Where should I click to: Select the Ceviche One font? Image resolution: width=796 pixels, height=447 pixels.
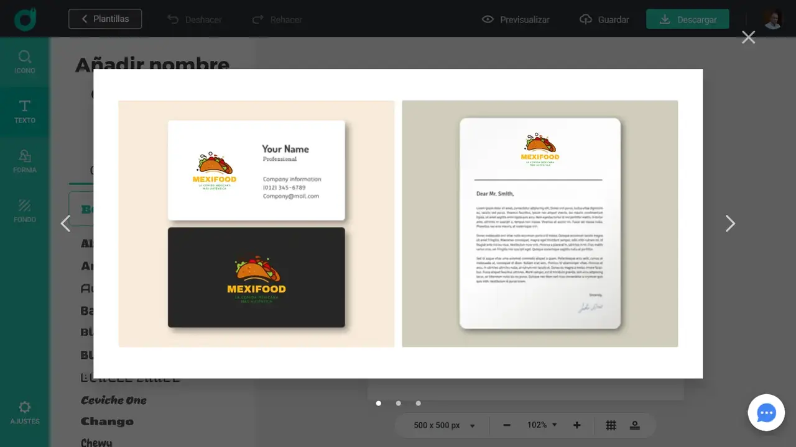pos(114,400)
